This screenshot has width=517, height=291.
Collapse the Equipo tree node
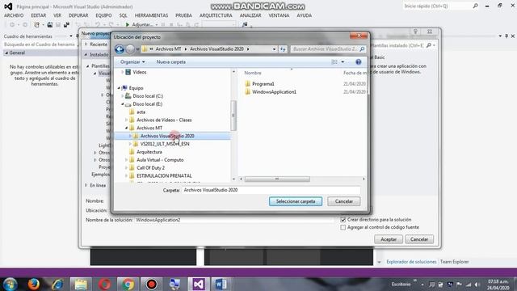119,88
